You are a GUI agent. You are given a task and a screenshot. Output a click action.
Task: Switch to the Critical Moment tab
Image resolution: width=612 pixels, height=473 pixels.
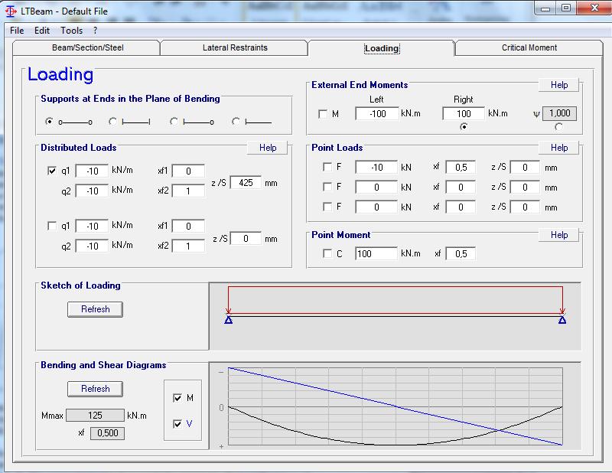click(x=529, y=47)
